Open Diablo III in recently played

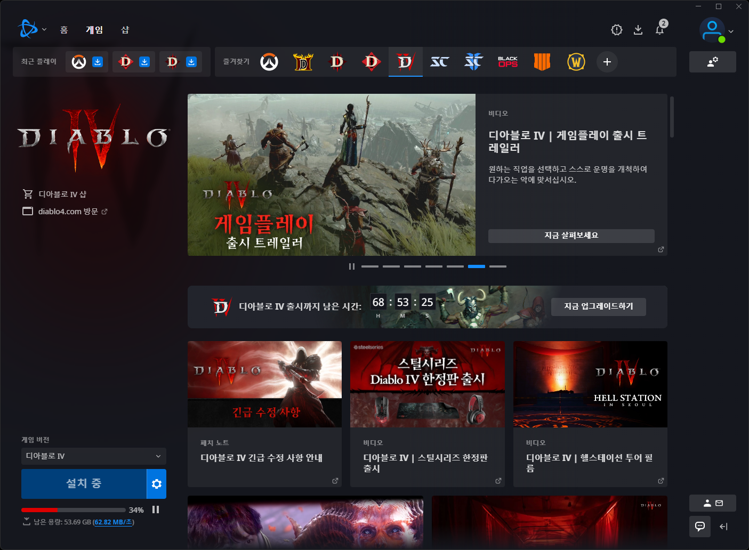126,62
